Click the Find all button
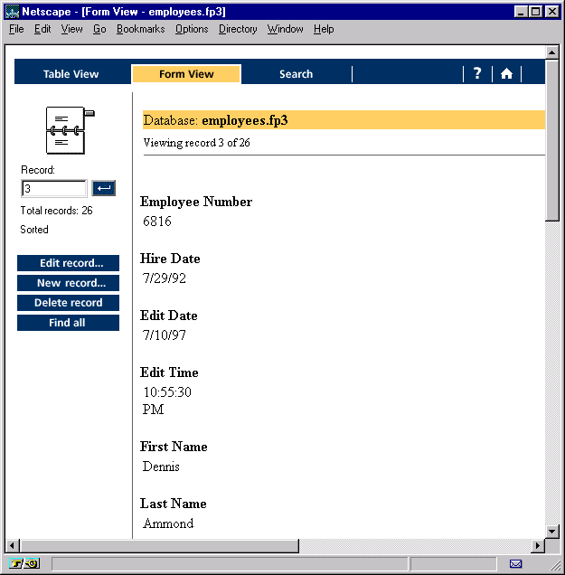The image size is (565, 575). click(68, 323)
